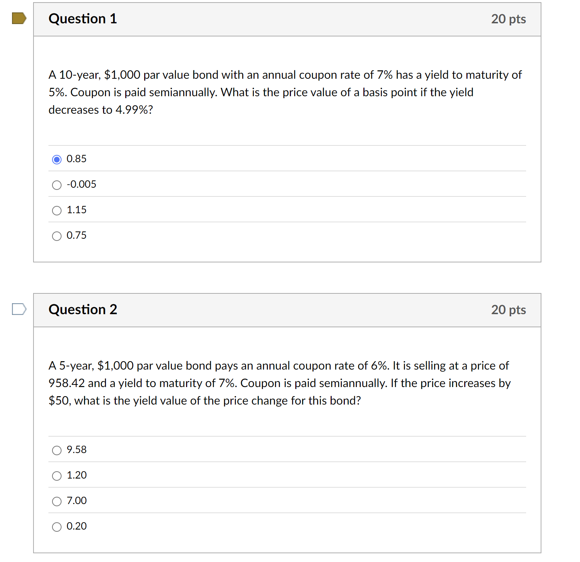This screenshot has height=562, width=580.
Task: Choose the -0.005 option in Question 1
Action: 57,185
